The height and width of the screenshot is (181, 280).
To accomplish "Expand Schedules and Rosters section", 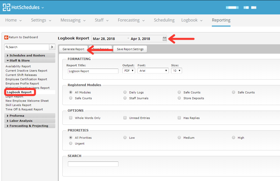I will pyautogui.click(x=30, y=55).
